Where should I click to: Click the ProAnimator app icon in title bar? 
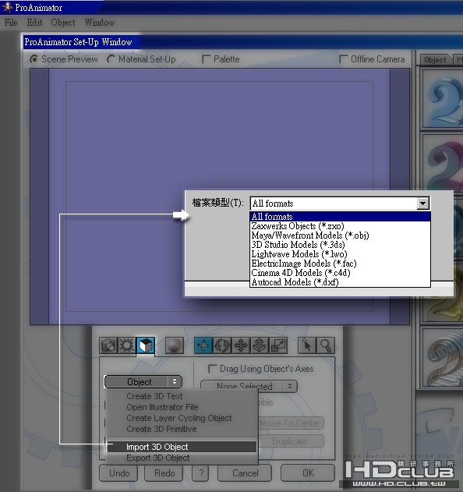click(7, 7)
